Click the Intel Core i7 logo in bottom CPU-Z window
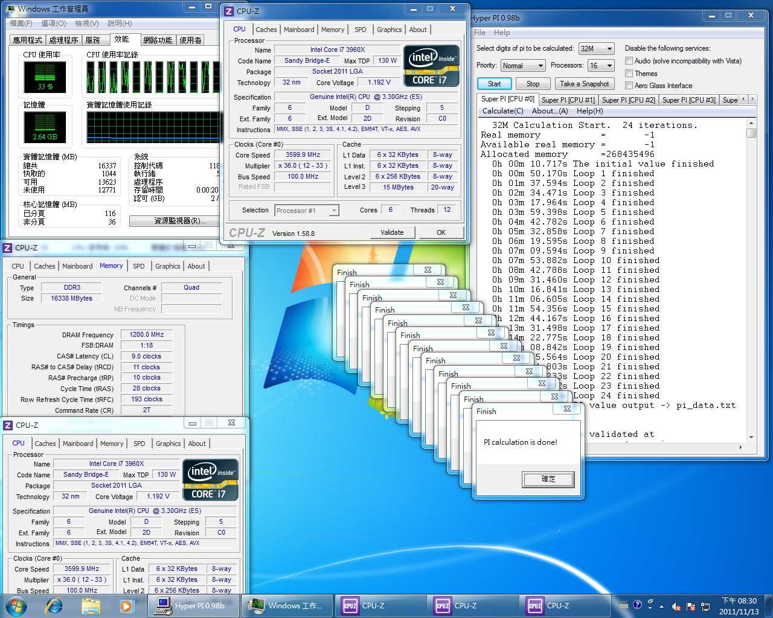The width and height of the screenshot is (773, 618). click(x=210, y=480)
